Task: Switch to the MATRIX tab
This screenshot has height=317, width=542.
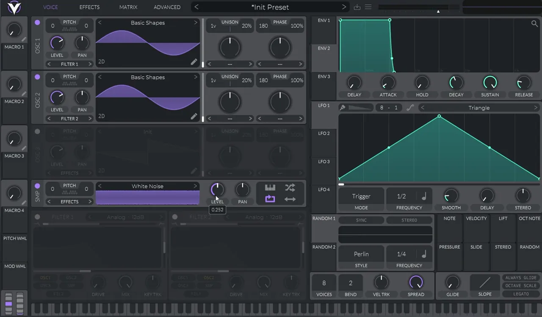Action: coord(128,7)
